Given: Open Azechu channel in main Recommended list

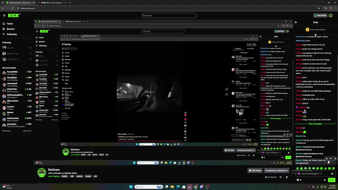Looking at the screenshot, I should [x=16, y=108].
